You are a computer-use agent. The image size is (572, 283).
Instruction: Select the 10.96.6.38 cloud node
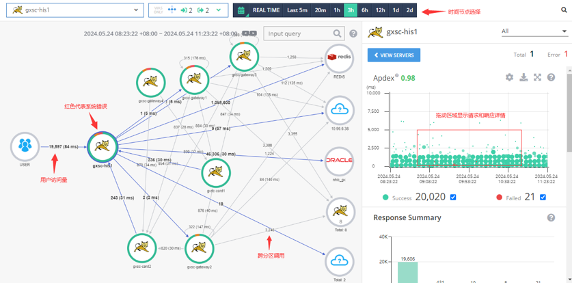[339, 110]
